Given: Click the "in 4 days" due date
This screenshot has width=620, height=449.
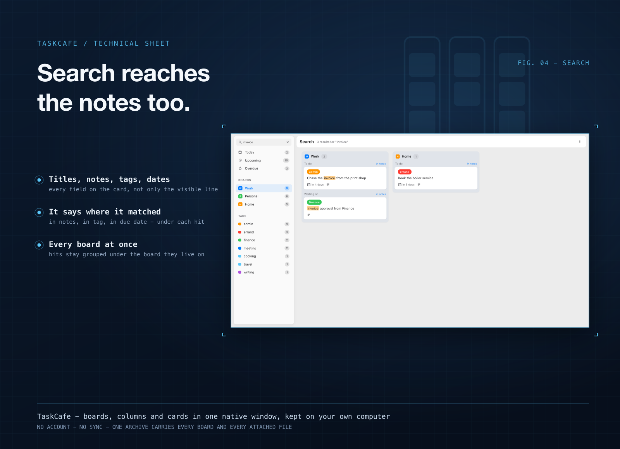Looking at the screenshot, I should [318, 185].
